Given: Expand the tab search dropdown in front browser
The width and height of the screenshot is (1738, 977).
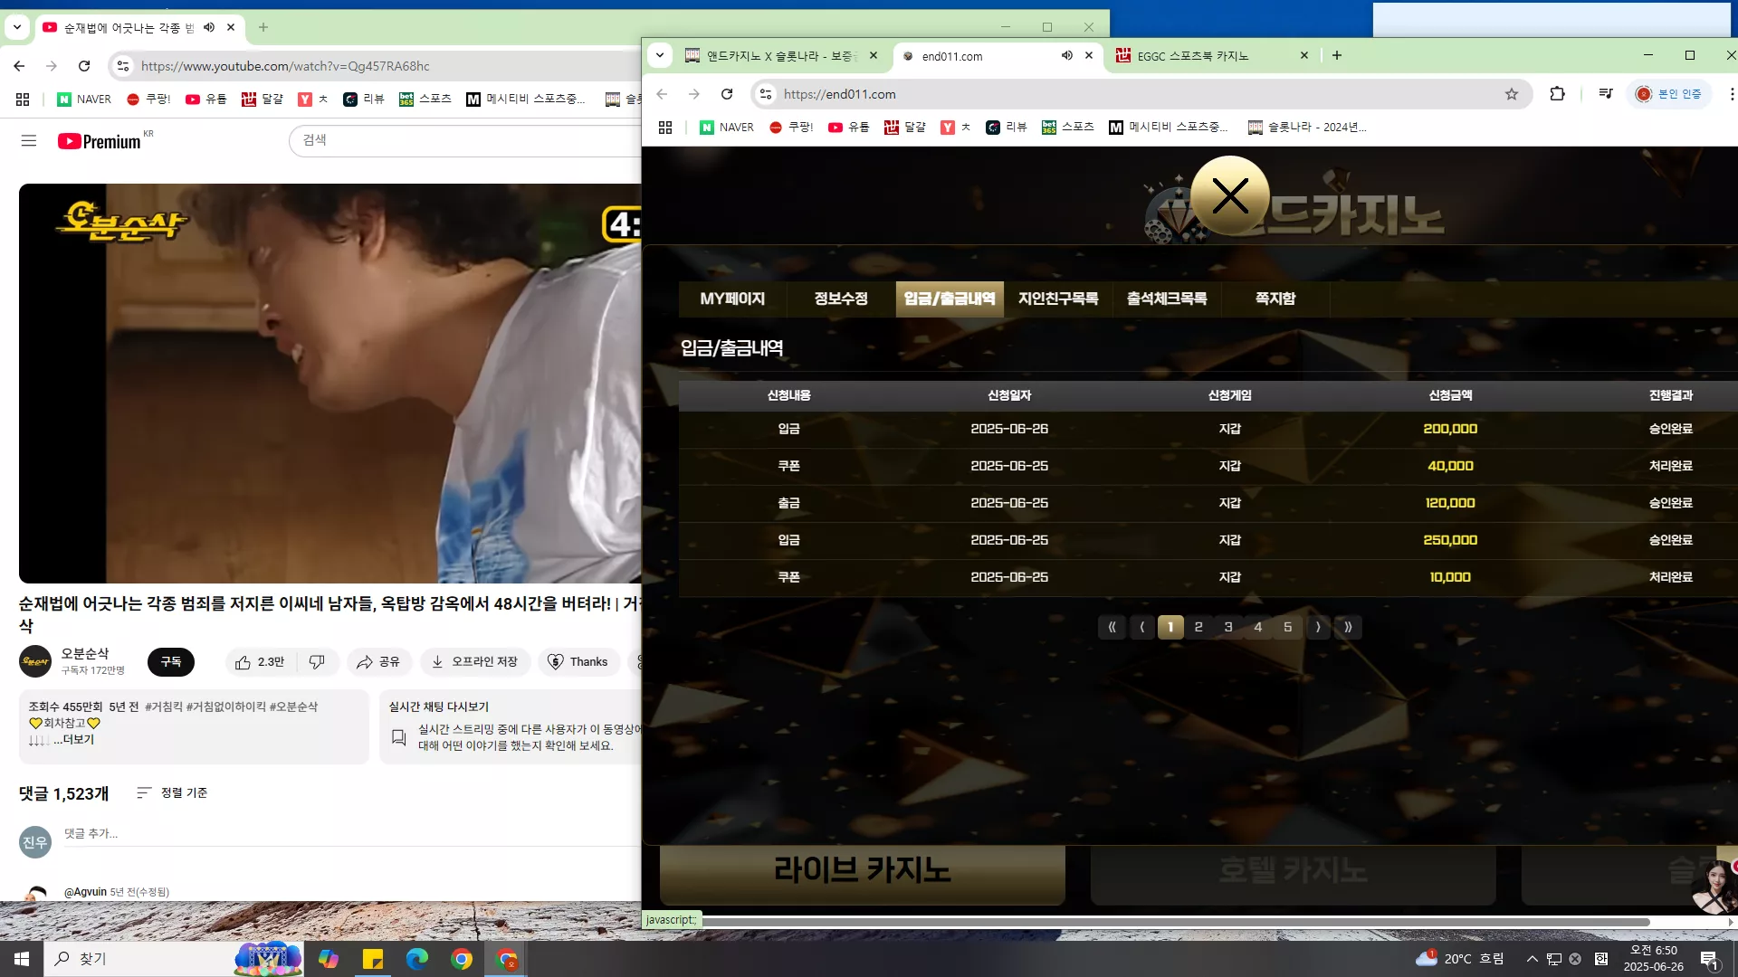Looking at the screenshot, I should 660,56.
